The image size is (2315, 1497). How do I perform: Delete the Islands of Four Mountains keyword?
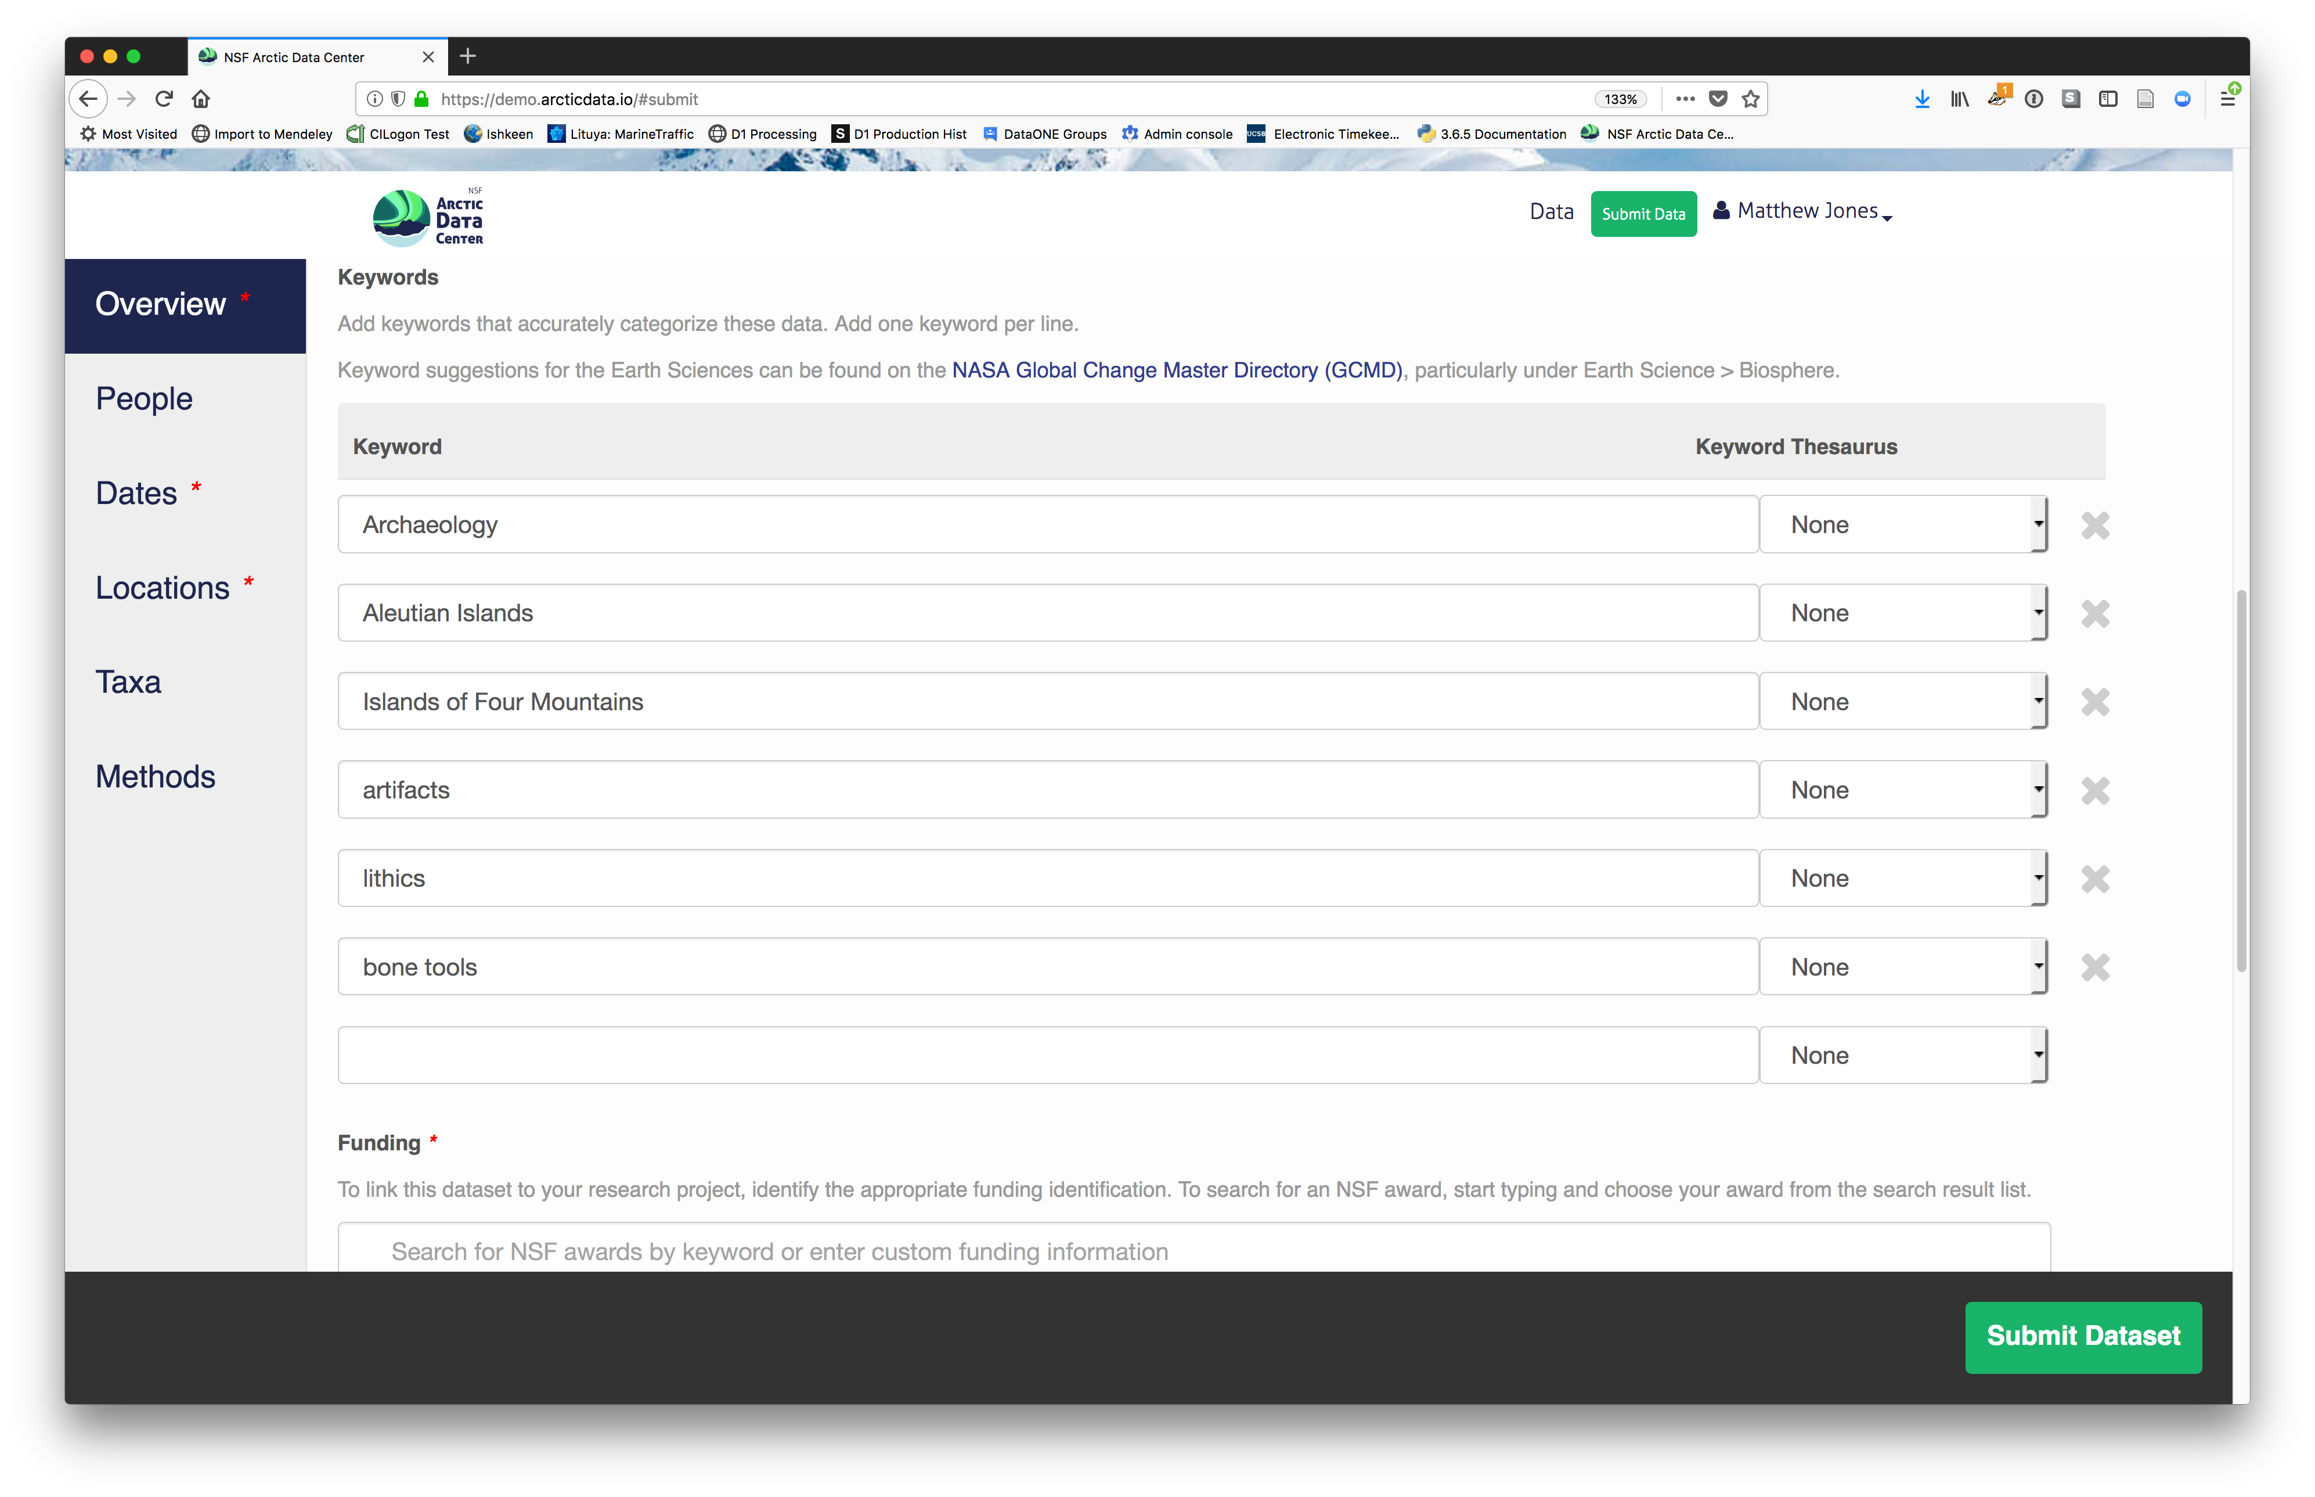point(2094,702)
